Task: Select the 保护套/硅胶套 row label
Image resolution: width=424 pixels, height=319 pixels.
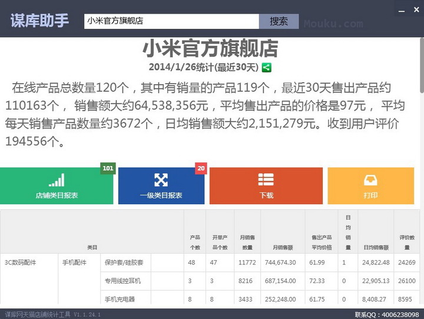Action: 124,262
